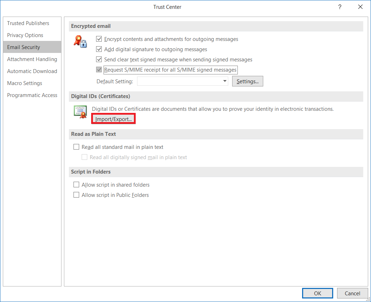Dismiss the dialog with Cancel
371x302 pixels.
(352, 293)
